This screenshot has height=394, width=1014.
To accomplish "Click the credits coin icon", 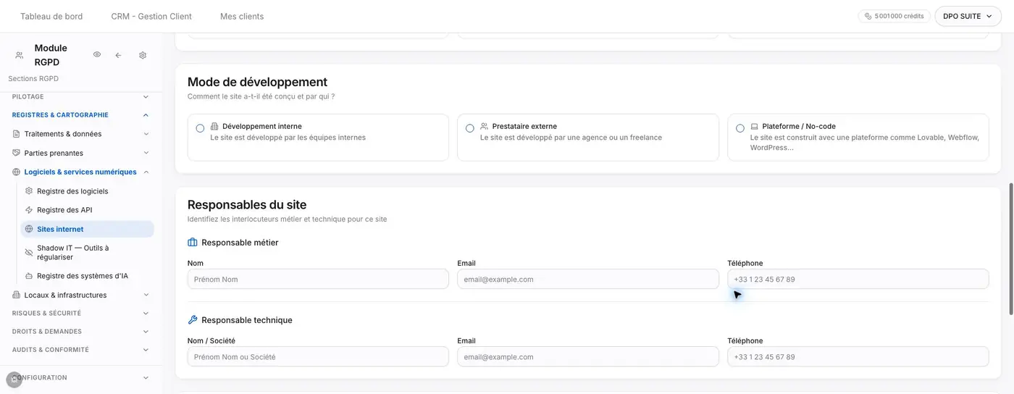I will click(868, 16).
